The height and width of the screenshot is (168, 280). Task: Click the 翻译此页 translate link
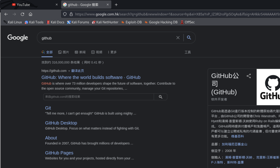point(78,71)
